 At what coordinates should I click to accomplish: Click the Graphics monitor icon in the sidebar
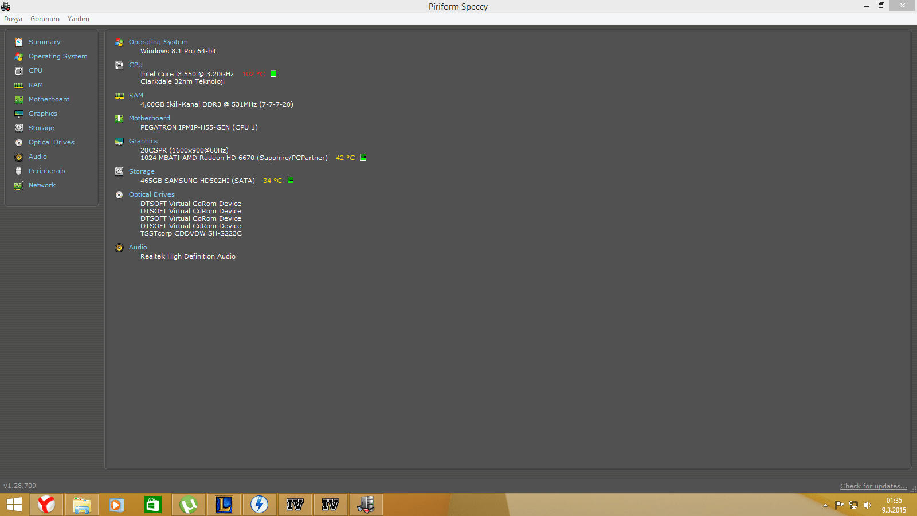(19, 114)
